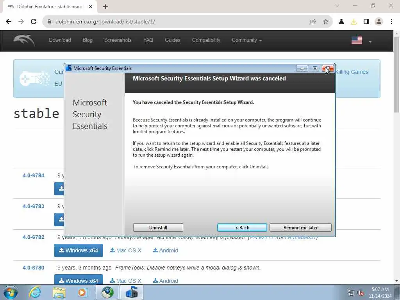
Task: Open the Blog nav item
Action: 87,40
